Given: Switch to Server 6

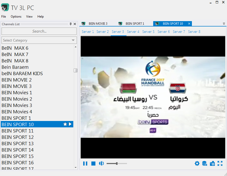Looking at the screenshot, I should 164,32.
